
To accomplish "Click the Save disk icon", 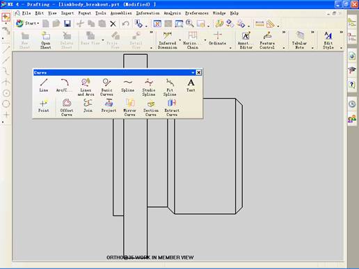I will pyautogui.click(x=67, y=24).
